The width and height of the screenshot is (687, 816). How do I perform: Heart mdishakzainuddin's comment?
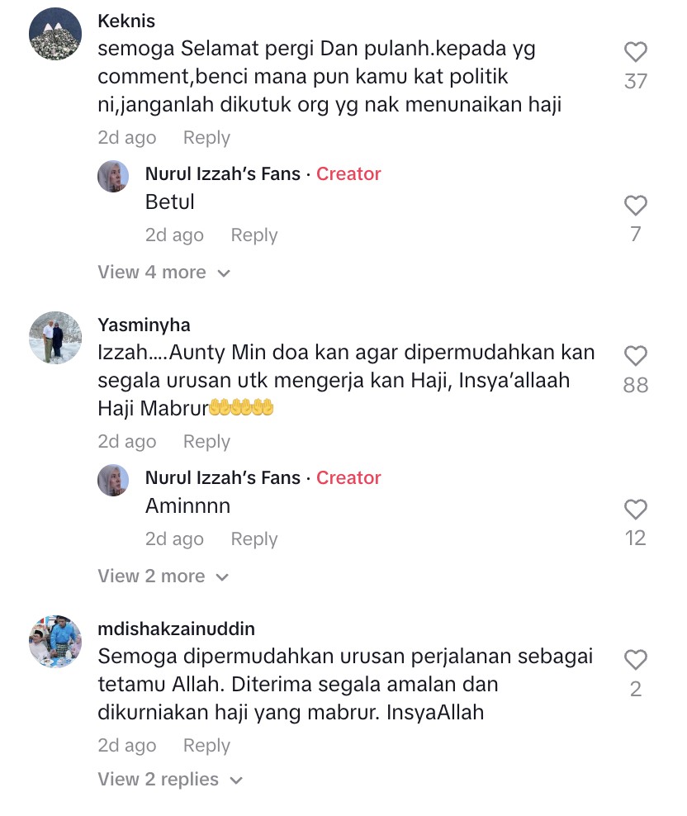click(x=636, y=660)
